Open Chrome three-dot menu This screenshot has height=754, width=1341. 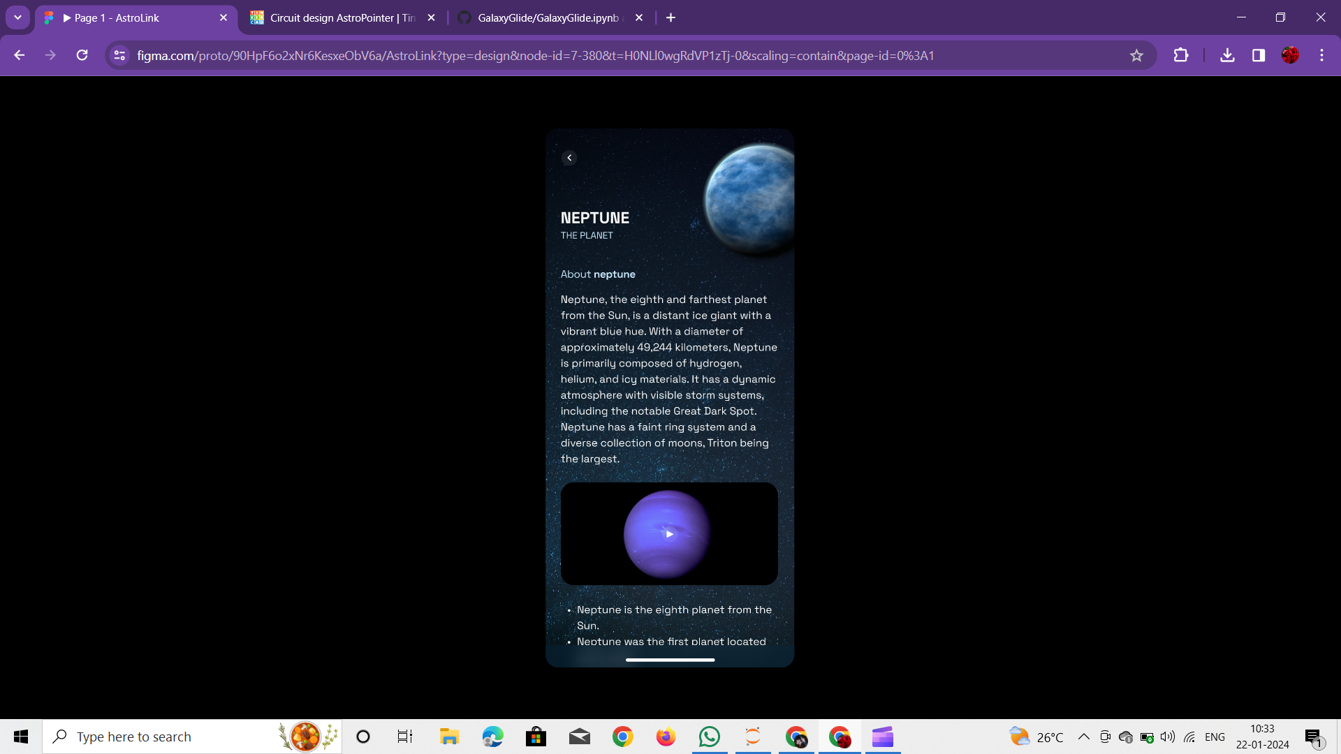tap(1321, 55)
